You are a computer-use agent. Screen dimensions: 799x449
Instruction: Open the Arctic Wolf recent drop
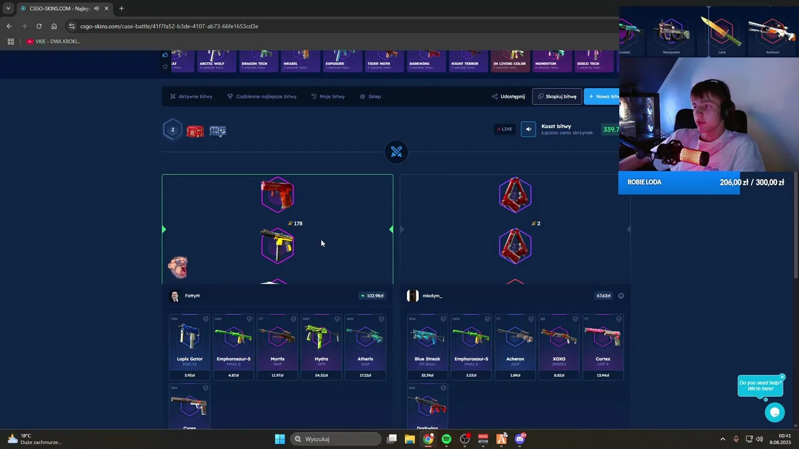coord(217,60)
